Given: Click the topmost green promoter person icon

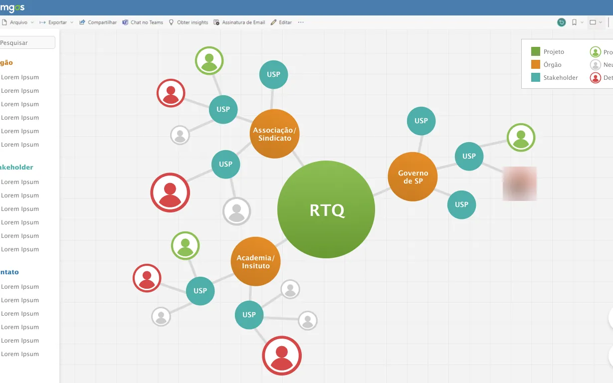Looking at the screenshot, I should point(209,61).
